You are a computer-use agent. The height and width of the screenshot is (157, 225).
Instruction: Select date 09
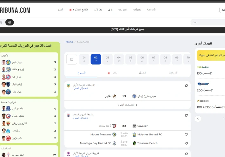click(x=177, y=59)
